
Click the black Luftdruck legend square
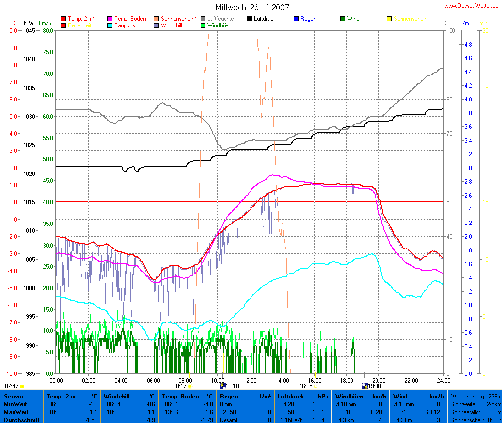pyautogui.click(x=250, y=19)
